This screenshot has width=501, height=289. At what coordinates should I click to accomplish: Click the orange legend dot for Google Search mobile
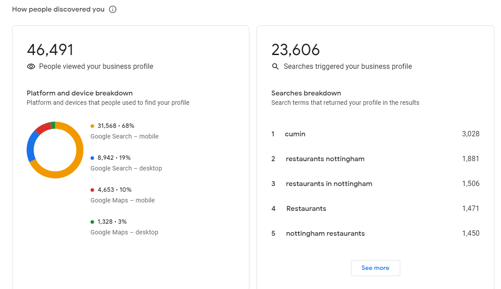(x=92, y=126)
